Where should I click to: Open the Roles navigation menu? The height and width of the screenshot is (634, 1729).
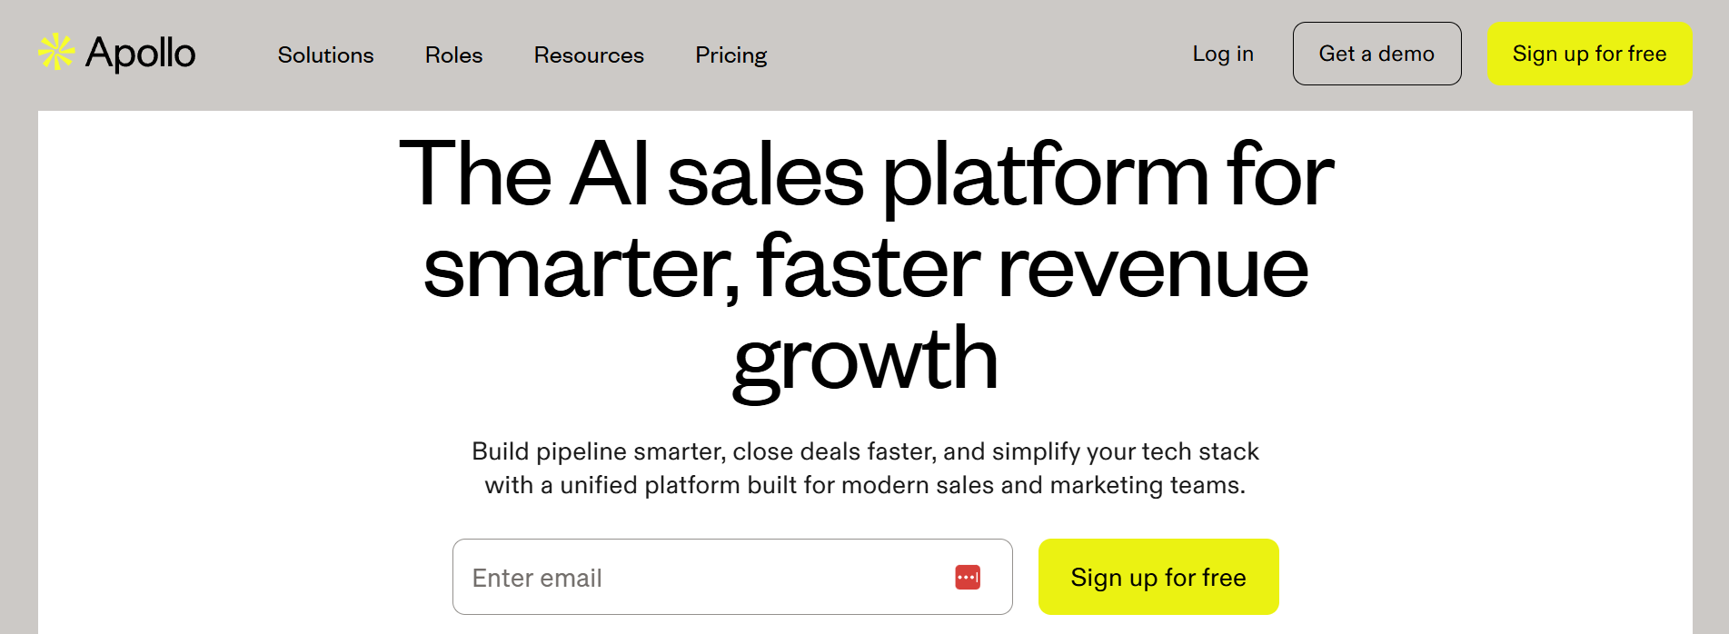coord(453,55)
